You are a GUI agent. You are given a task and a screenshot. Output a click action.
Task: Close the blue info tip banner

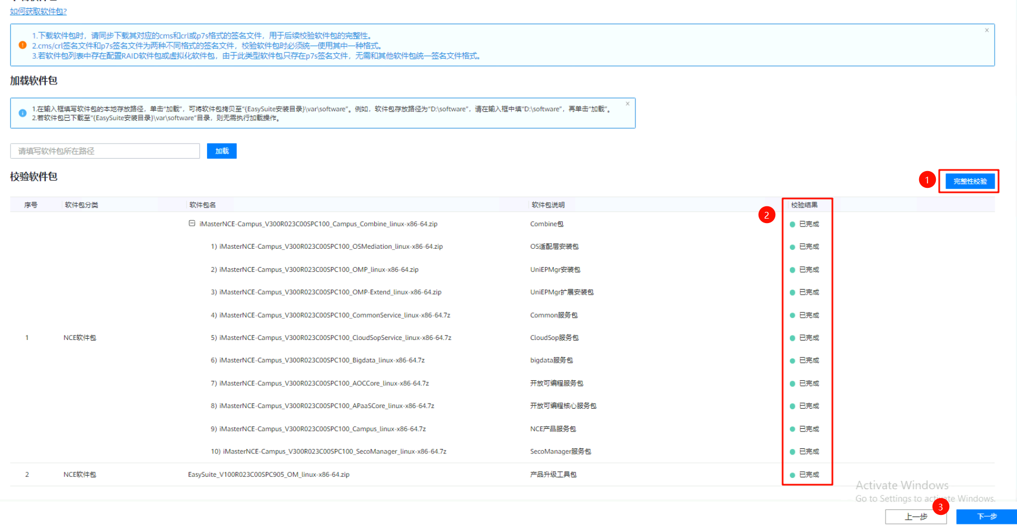point(628,103)
